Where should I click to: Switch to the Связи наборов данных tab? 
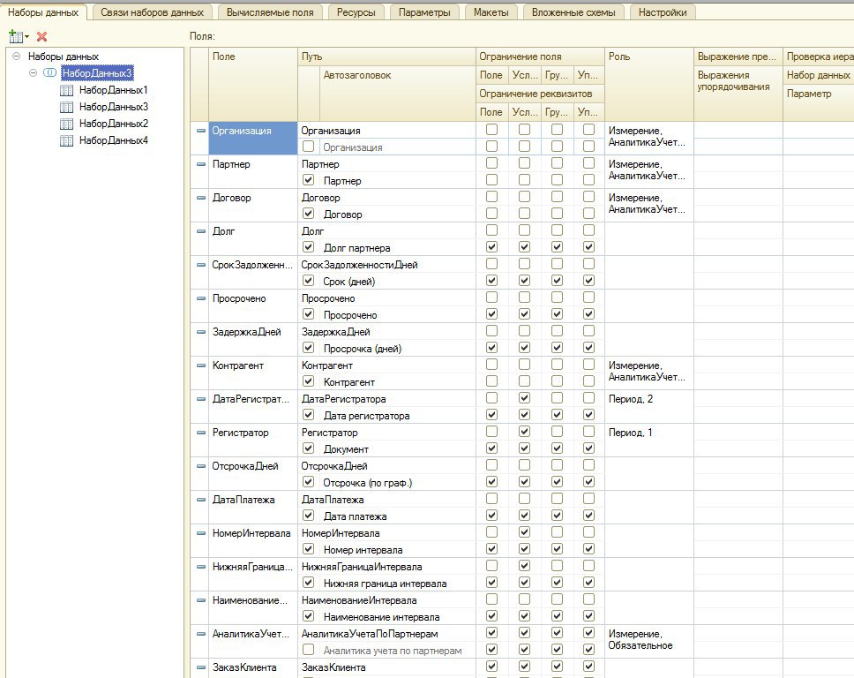152,12
